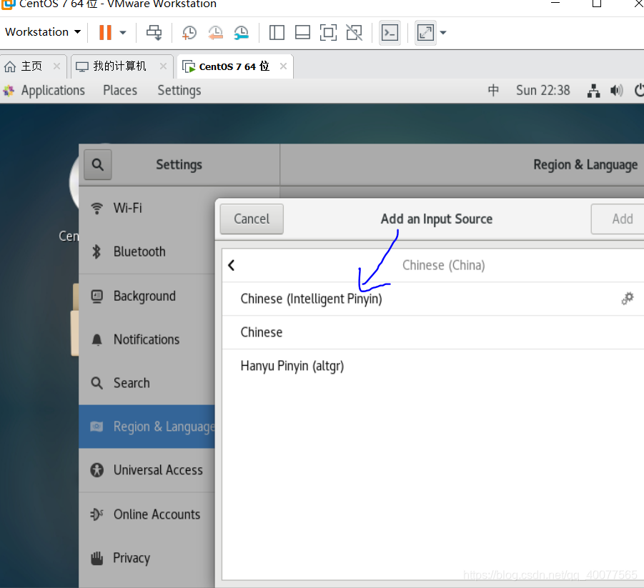
Task: Close the 主页 tab
Action: click(x=56, y=66)
